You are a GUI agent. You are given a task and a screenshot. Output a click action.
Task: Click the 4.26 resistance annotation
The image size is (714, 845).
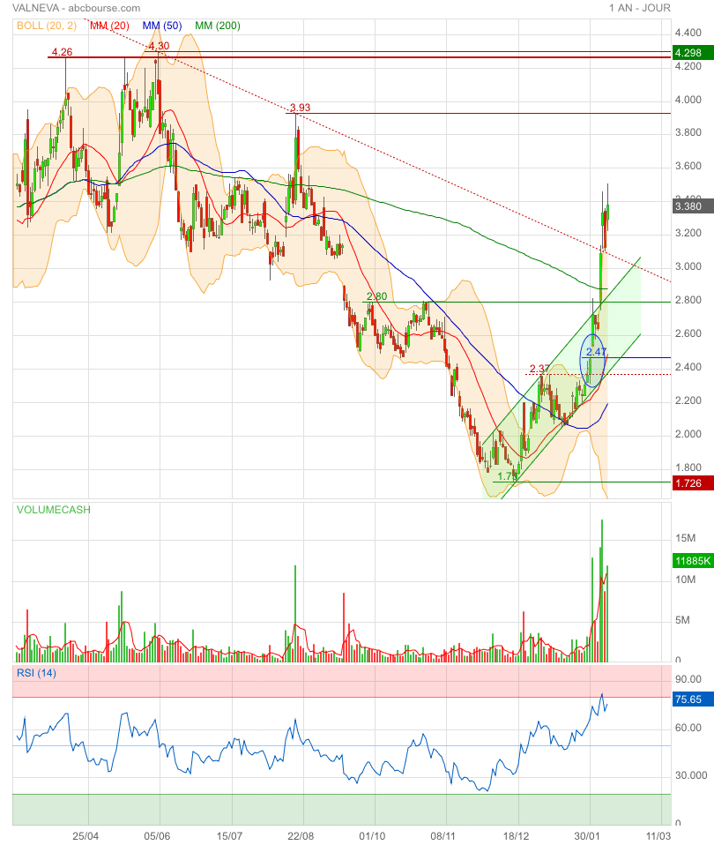62,52
